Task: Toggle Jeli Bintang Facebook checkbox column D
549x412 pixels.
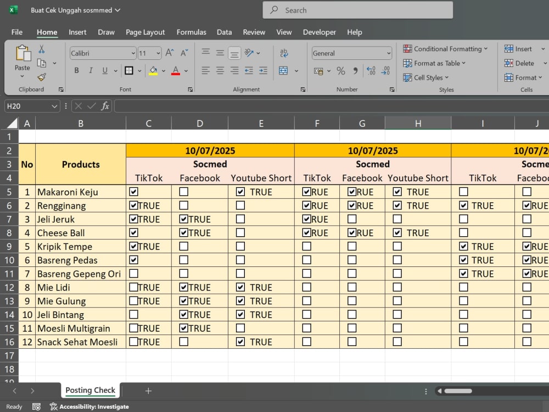Action: 183,314
